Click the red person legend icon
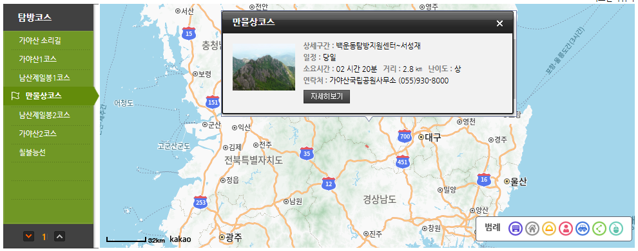638x251 pixels. [565, 229]
